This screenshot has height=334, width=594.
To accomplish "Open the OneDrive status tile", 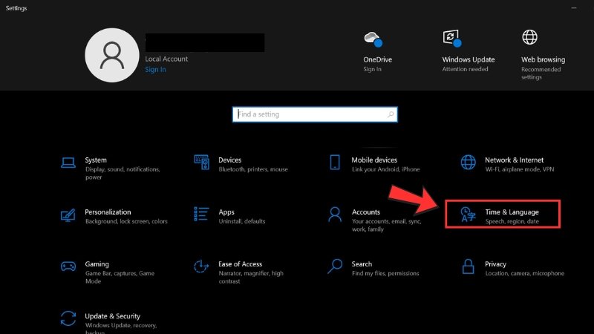I will pyautogui.click(x=372, y=50).
